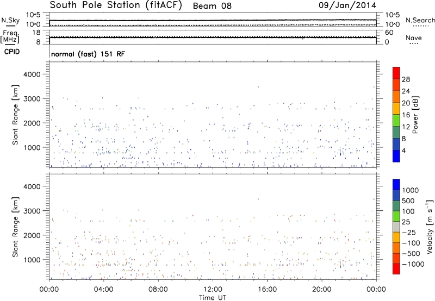Select the 'Velocity [m s⁻¹]' colorbar title
Viewport: 435px width, 301px height.
pyautogui.click(x=430, y=227)
